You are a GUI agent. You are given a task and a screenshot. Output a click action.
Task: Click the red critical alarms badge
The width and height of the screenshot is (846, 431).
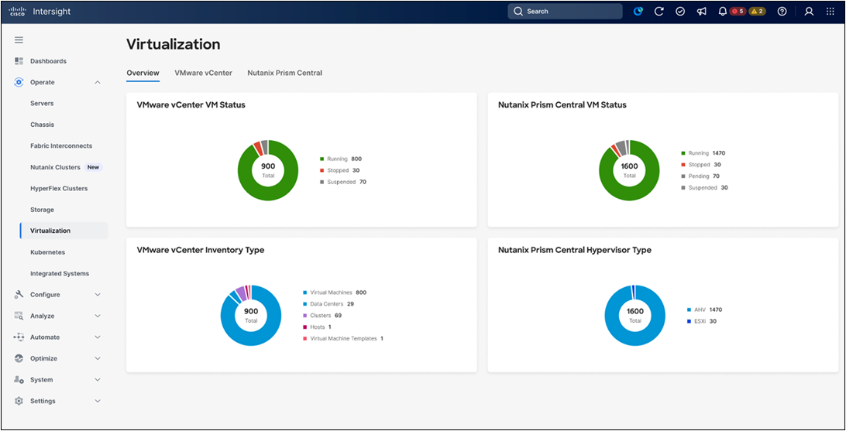click(738, 12)
